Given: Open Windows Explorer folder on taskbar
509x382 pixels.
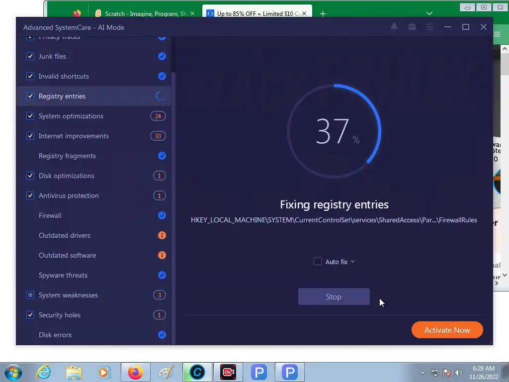Looking at the screenshot, I should coord(74,372).
